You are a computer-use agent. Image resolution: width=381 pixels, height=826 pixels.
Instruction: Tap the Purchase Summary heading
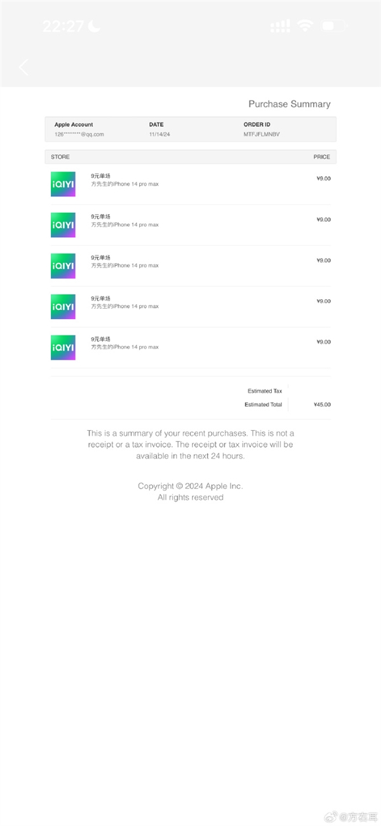tap(290, 104)
